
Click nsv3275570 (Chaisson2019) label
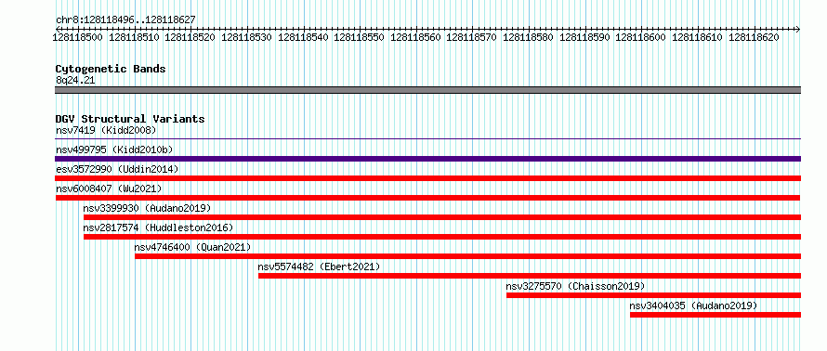pyautogui.click(x=575, y=286)
